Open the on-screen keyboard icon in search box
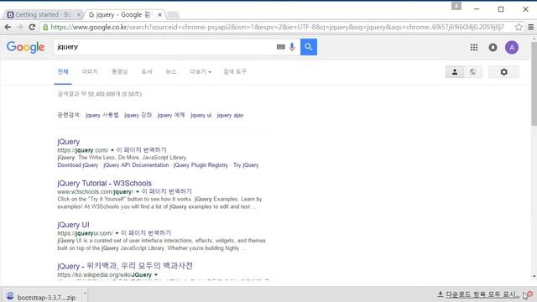This screenshot has width=537, height=302. [280, 47]
